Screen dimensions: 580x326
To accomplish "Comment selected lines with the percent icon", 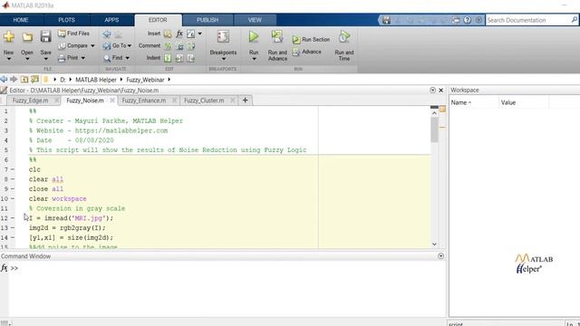I will (168, 46).
